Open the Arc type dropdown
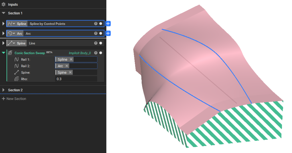Viewport: 292px width, 153px height. 11,34
